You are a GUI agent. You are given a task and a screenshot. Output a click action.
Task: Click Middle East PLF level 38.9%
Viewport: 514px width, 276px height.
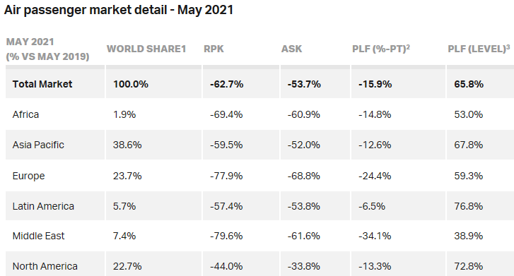[469, 236]
